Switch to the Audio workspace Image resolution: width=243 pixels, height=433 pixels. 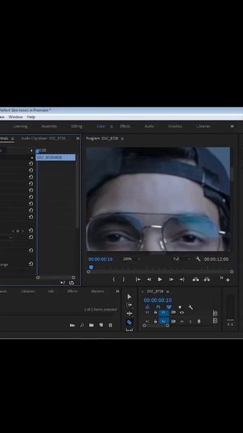point(149,127)
